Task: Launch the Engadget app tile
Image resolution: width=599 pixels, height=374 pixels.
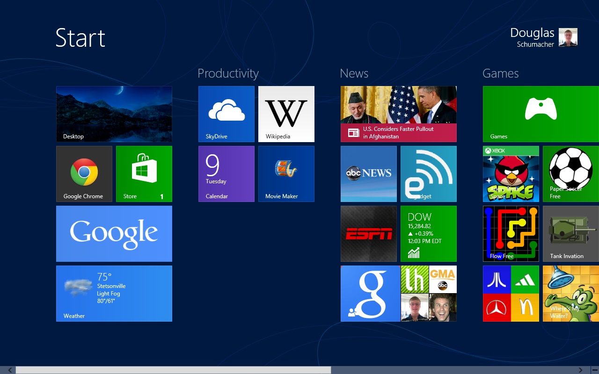Action: 429,174
